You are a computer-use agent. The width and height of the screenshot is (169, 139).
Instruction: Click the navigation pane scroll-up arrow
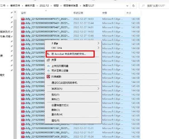pos(15,12)
